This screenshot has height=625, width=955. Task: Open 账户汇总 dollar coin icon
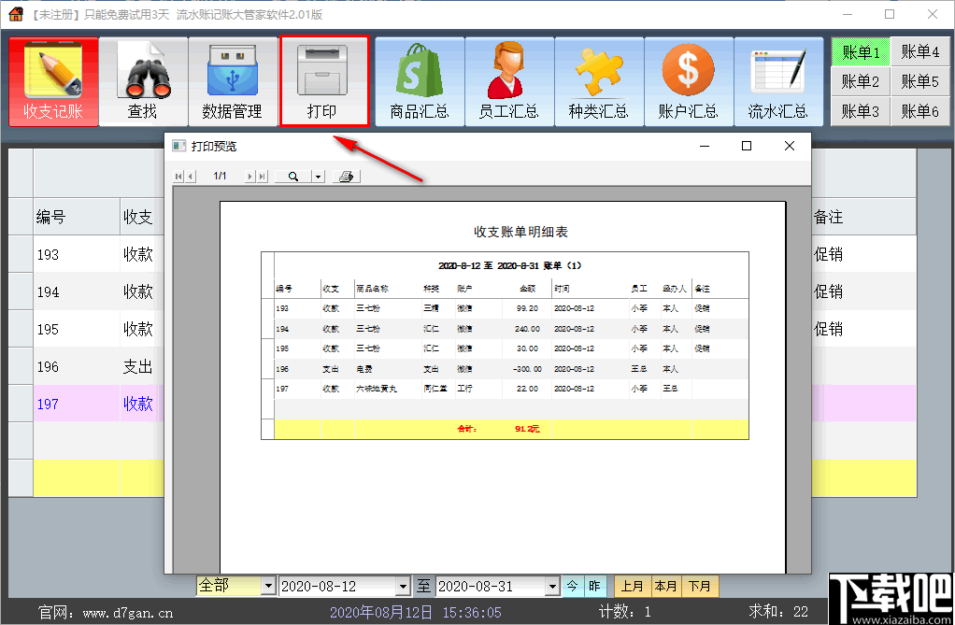[689, 81]
